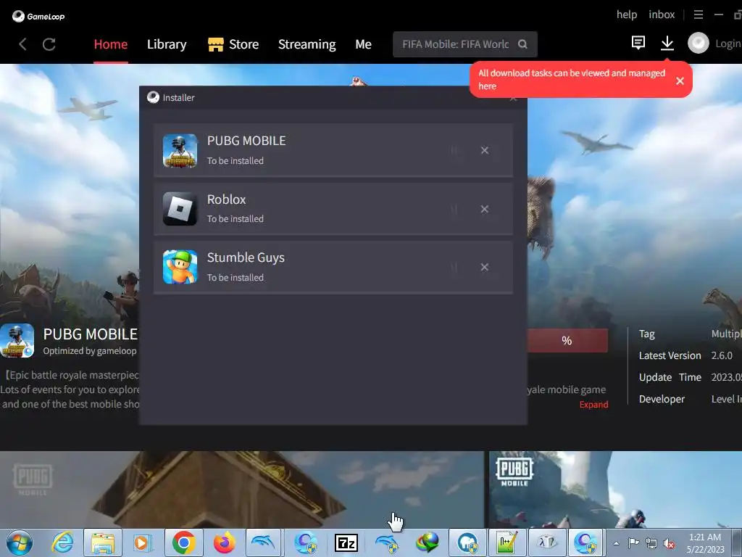Cancel the PUBG MOBILE install task
The image size is (742, 557).
(485, 150)
